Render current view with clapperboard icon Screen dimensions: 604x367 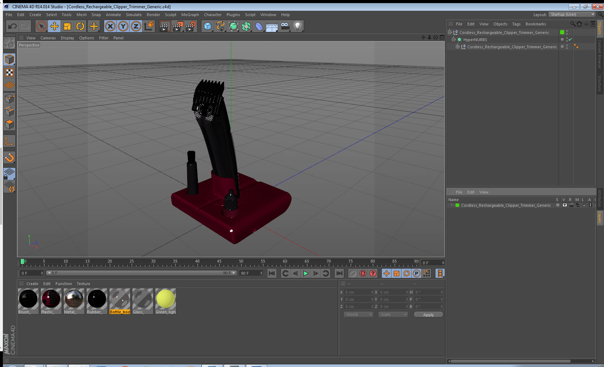point(164,26)
